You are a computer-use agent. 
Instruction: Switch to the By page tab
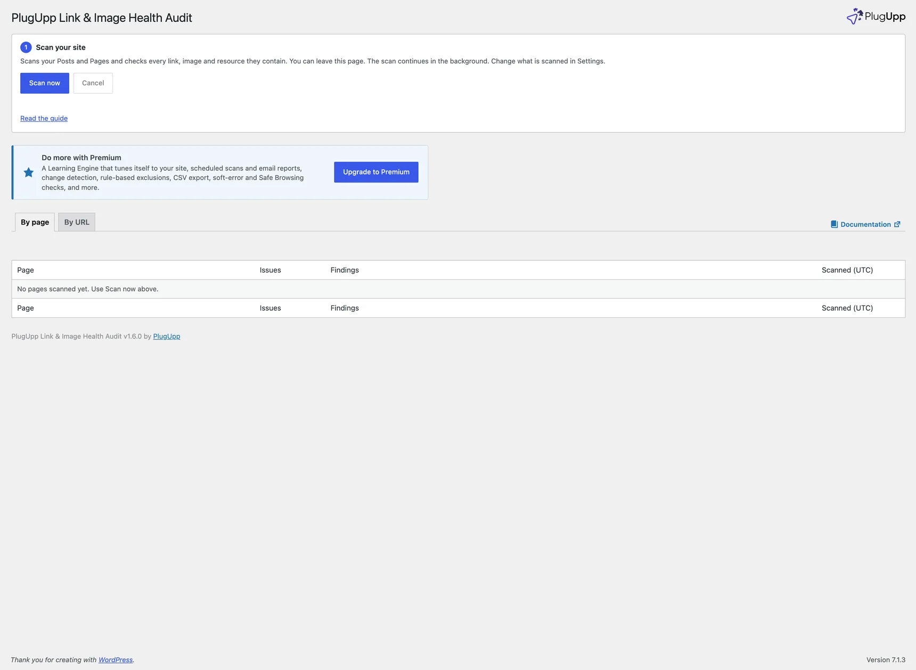[x=35, y=222]
